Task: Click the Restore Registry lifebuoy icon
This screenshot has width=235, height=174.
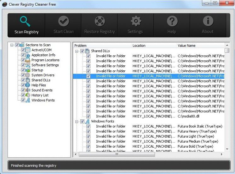Action: (x=100, y=21)
